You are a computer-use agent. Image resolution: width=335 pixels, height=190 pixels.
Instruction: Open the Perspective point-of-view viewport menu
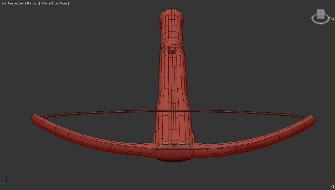pos(16,3)
